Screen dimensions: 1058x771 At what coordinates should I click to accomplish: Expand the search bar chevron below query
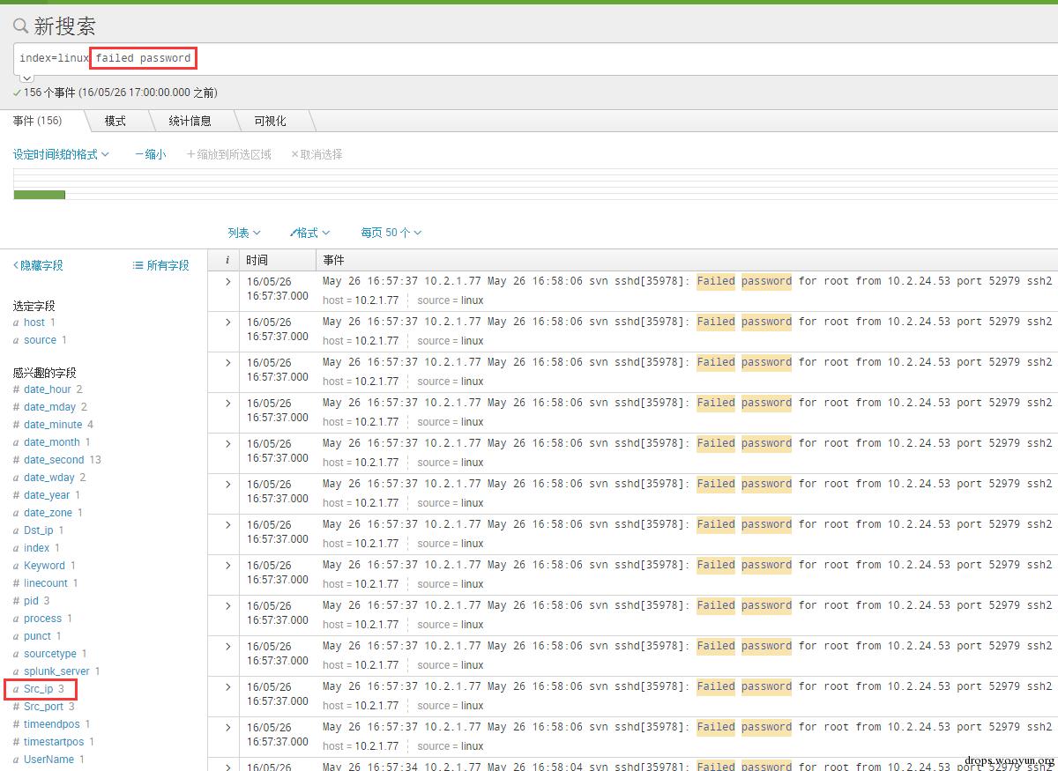click(x=26, y=78)
